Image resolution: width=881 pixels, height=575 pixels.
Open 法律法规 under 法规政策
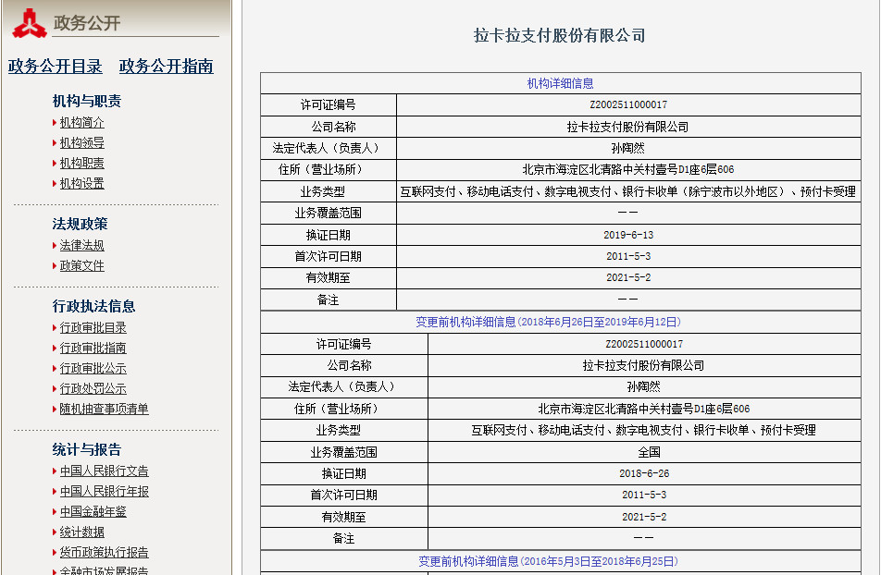coord(81,246)
